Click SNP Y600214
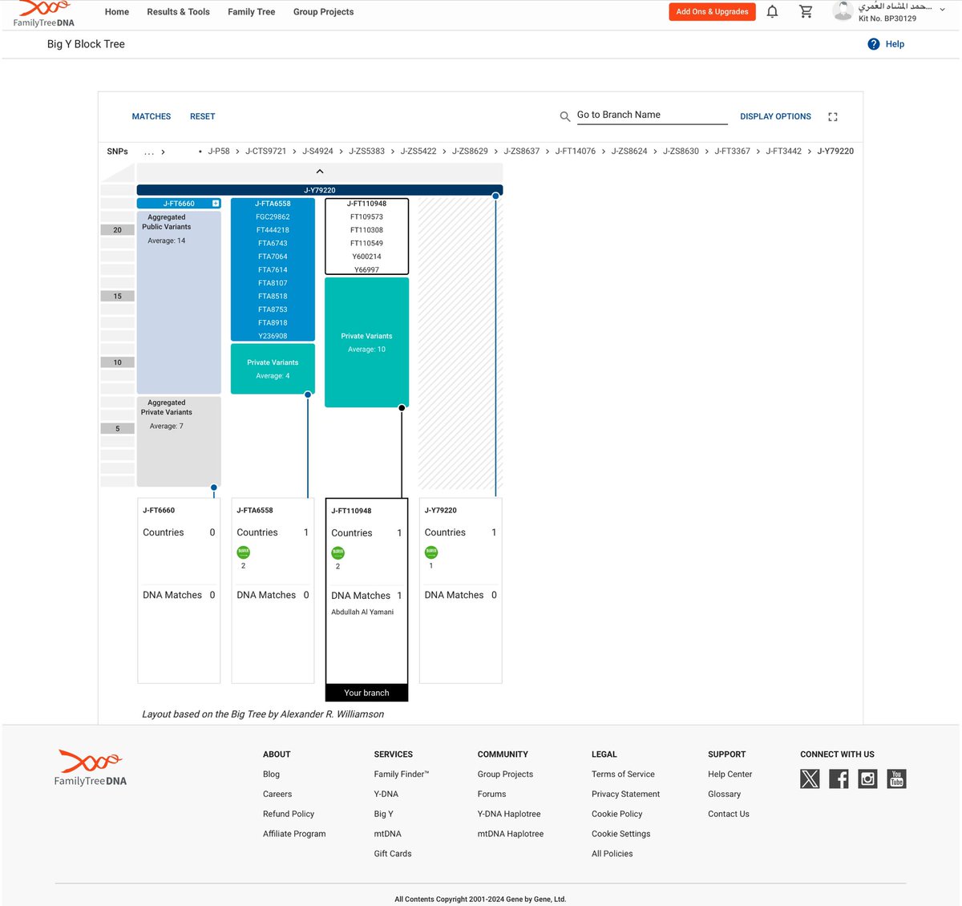Viewport: 962px width, 906px height. click(366, 257)
